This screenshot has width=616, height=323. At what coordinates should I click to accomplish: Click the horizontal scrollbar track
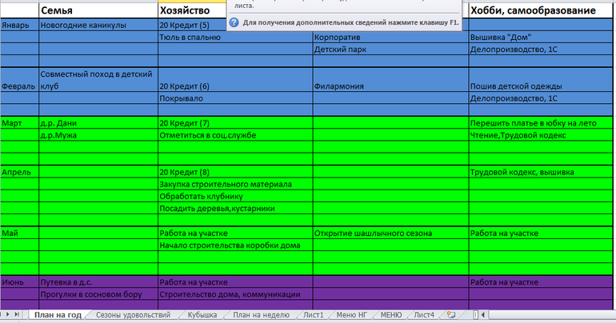pos(551,315)
